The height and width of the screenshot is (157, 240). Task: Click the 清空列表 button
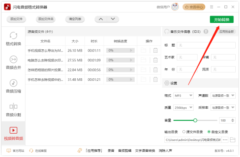(75, 19)
